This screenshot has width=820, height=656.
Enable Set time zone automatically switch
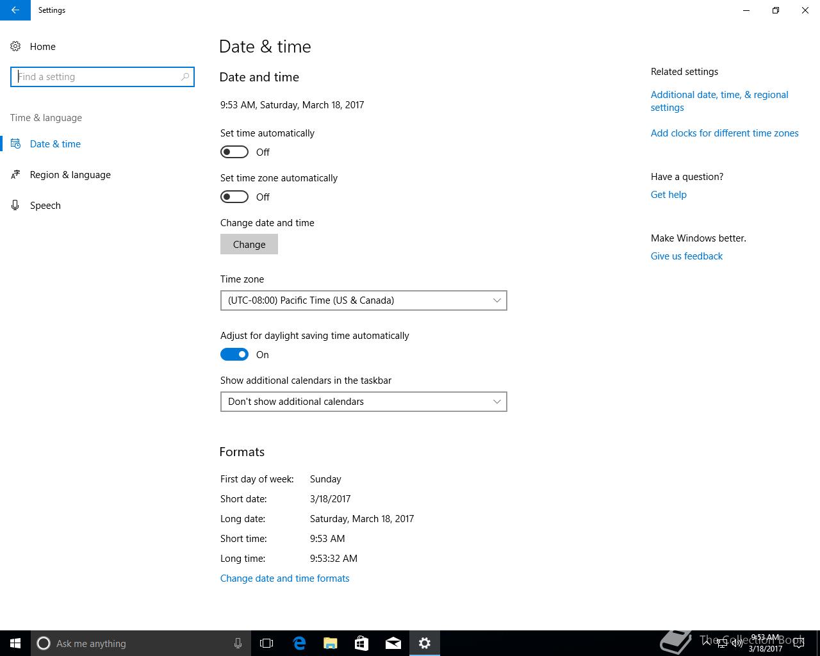[x=234, y=197]
